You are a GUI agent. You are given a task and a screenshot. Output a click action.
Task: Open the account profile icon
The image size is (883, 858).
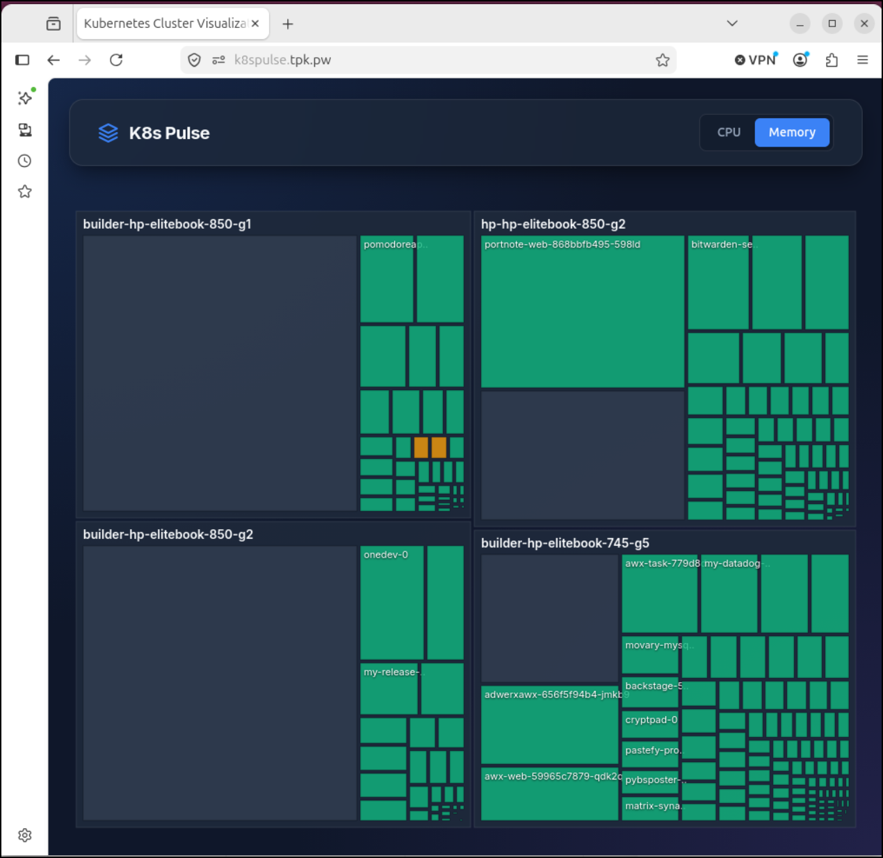pyautogui.click(x=801, y=60)
